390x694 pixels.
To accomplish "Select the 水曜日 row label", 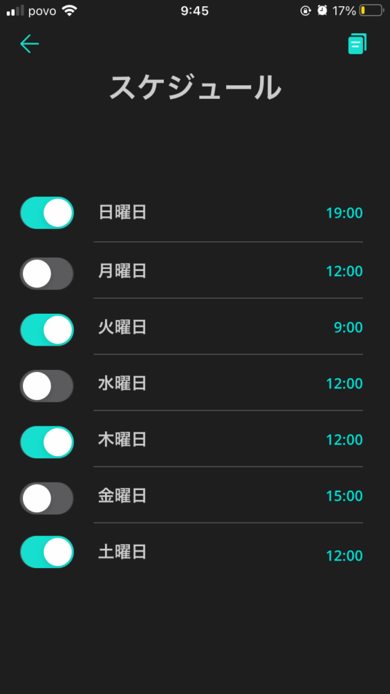I will (x=123, y=384).
